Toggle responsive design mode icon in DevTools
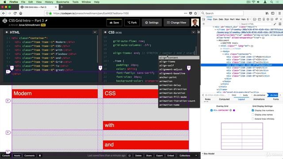283x159 pixels. click(x=264, y=19)
